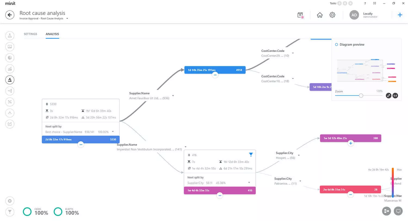The image size is (408, 221).
Task: Select the blue 1d 14h 35m 4914 node
Action: [215, 70]
